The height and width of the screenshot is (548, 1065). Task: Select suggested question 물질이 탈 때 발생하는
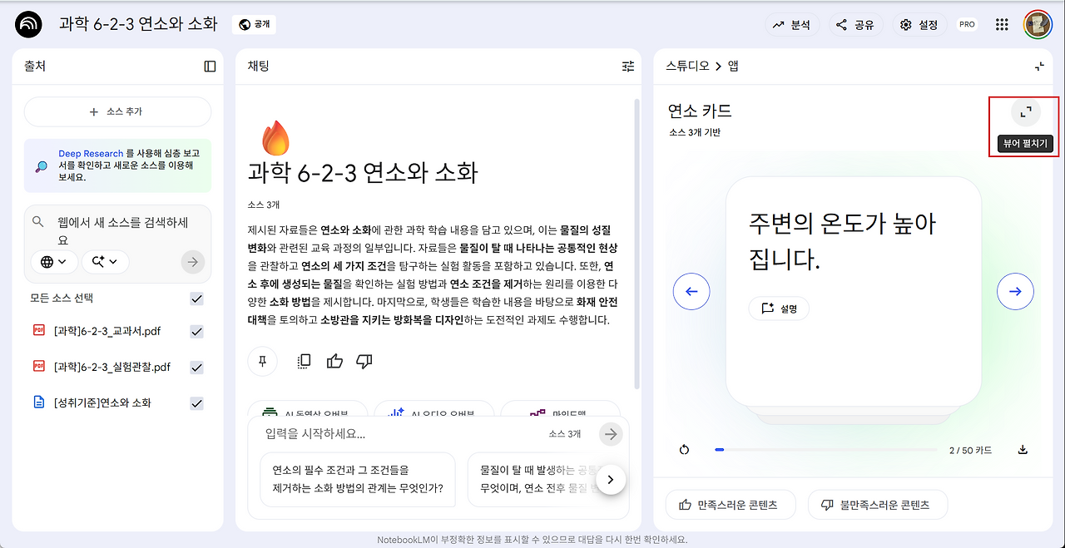538,479
